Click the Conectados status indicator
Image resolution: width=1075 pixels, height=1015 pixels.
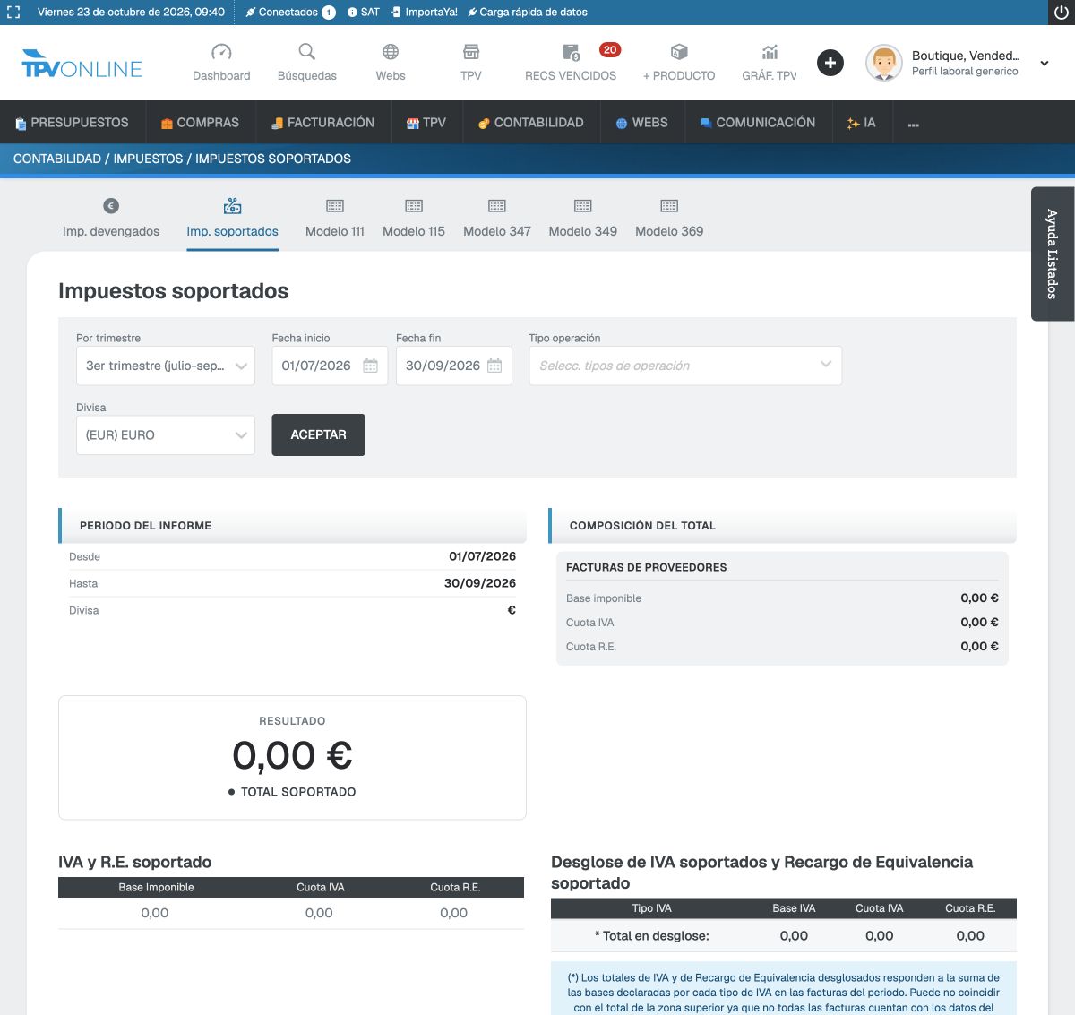(x=290, y=13)
